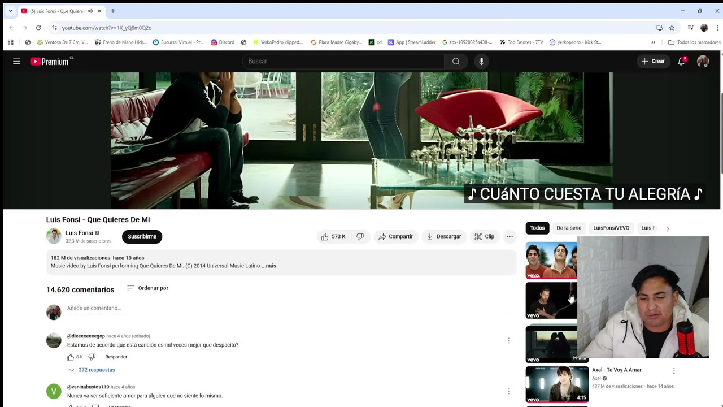The height and width of the screenshot is (407, 723).
Task: Open the first recommended vevo thumbnail
Action: click(x=551, y=260)
